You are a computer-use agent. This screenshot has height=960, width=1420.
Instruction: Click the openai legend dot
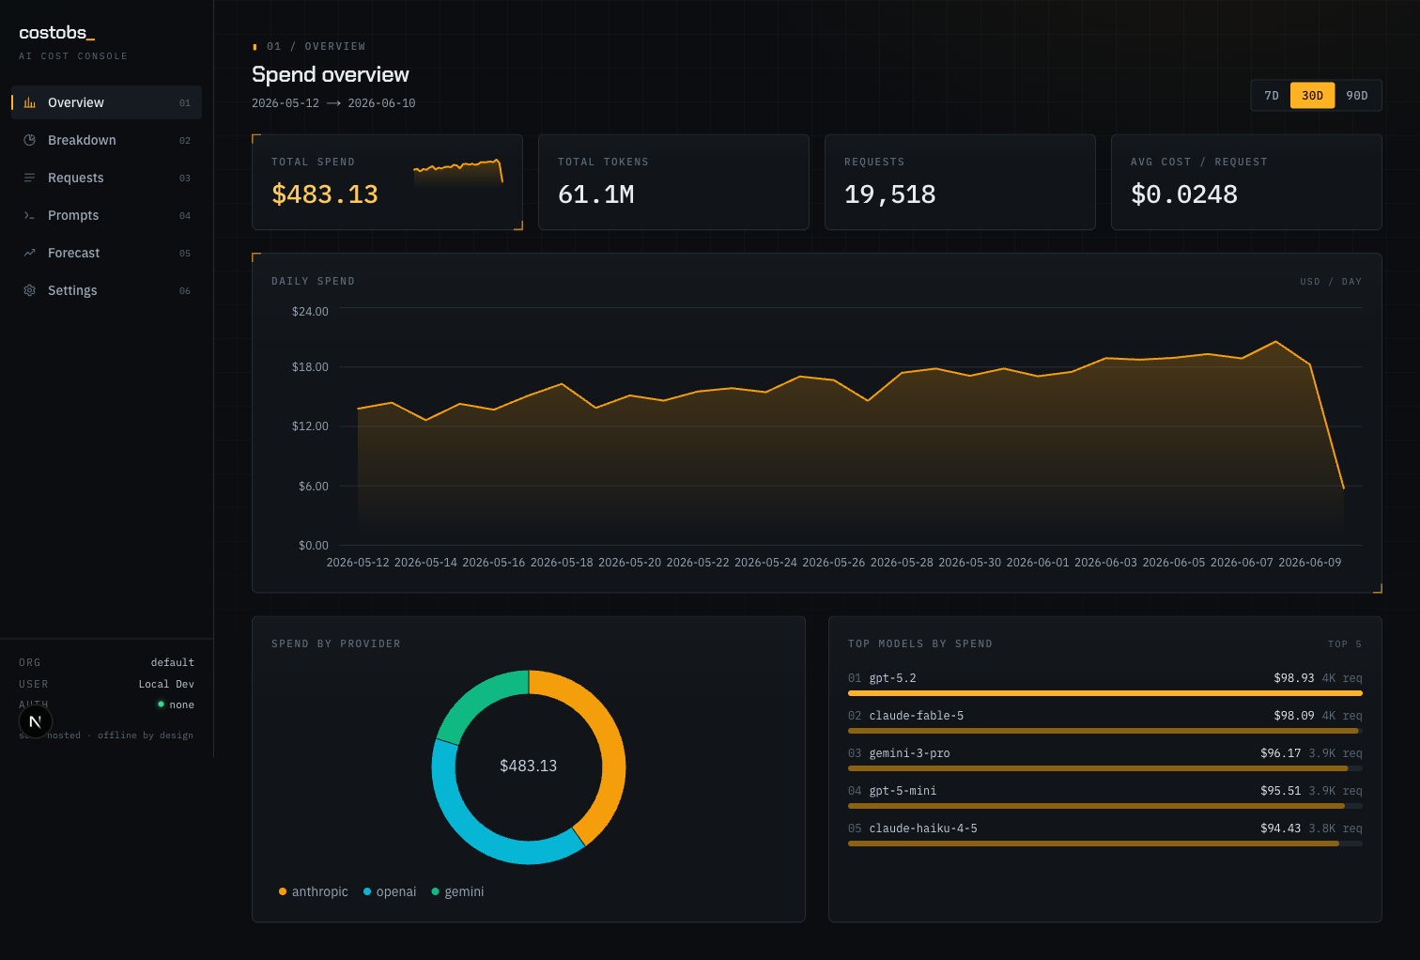pyautogui.click(x=367, y=891)
